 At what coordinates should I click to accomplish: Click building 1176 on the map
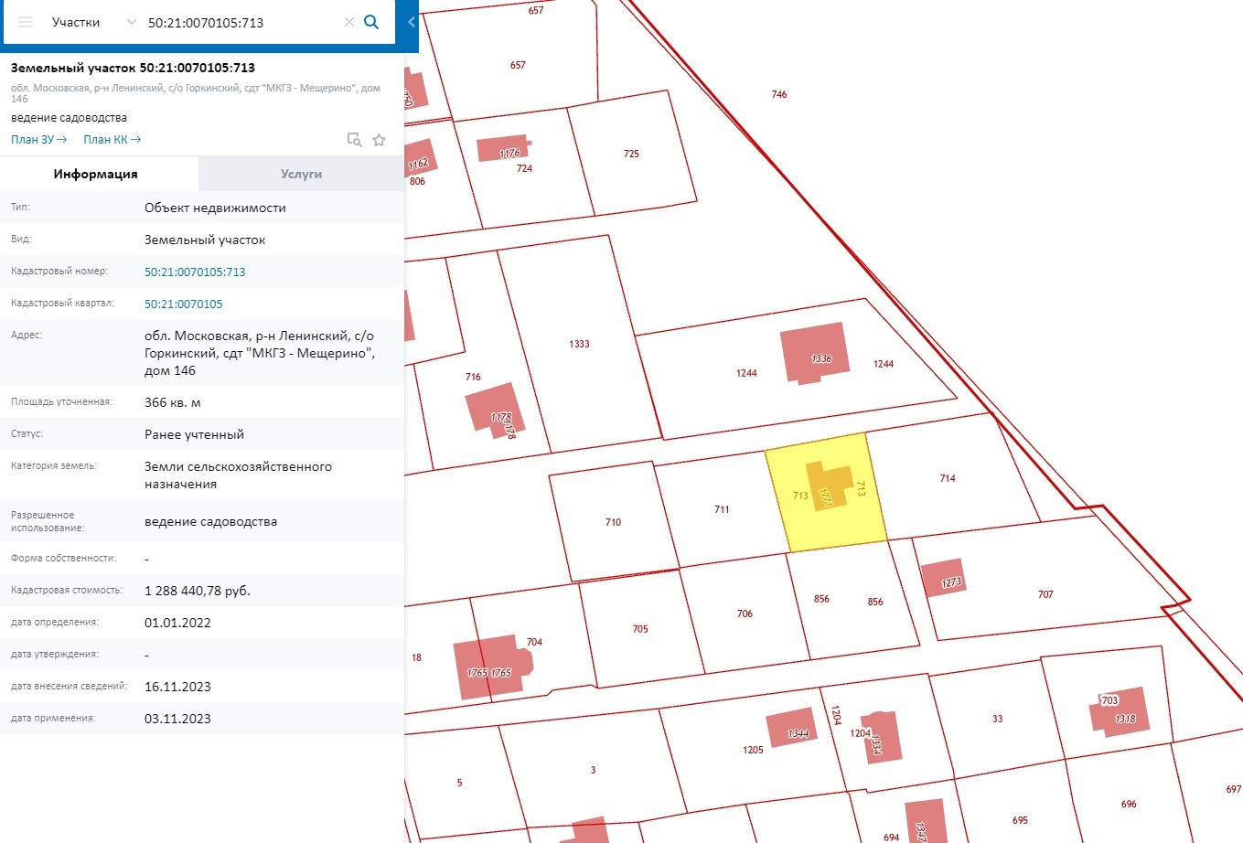503,148
